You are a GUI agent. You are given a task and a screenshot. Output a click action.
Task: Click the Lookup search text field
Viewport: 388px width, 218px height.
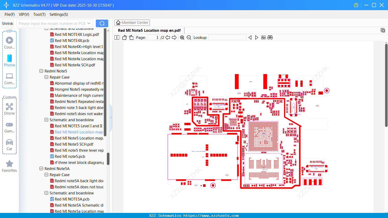coord(227,38)
